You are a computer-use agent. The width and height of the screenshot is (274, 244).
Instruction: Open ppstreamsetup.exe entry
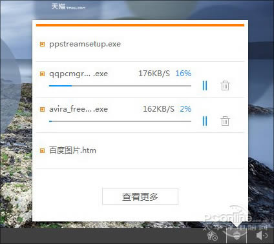[85, 44]
